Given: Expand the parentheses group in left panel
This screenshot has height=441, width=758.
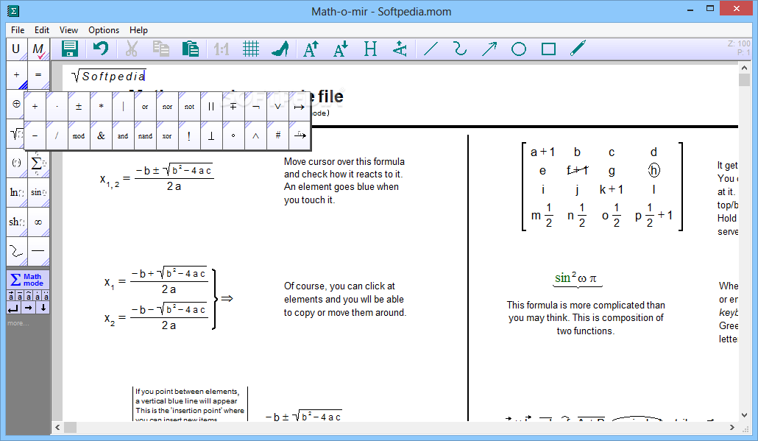Looking at the screenshot, I should click(x=16, y=163).
